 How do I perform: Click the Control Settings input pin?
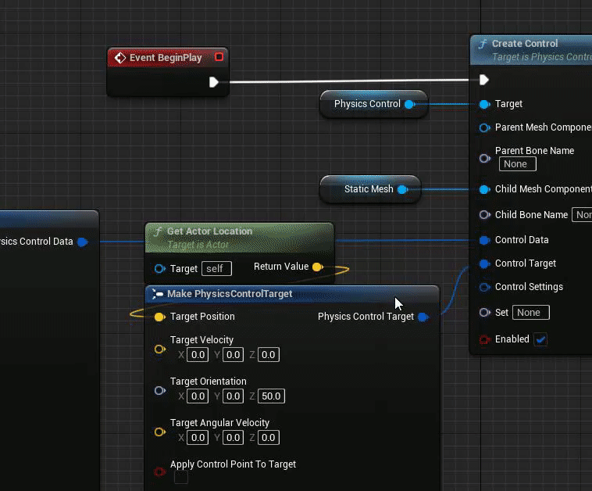(x=484, y=287)
